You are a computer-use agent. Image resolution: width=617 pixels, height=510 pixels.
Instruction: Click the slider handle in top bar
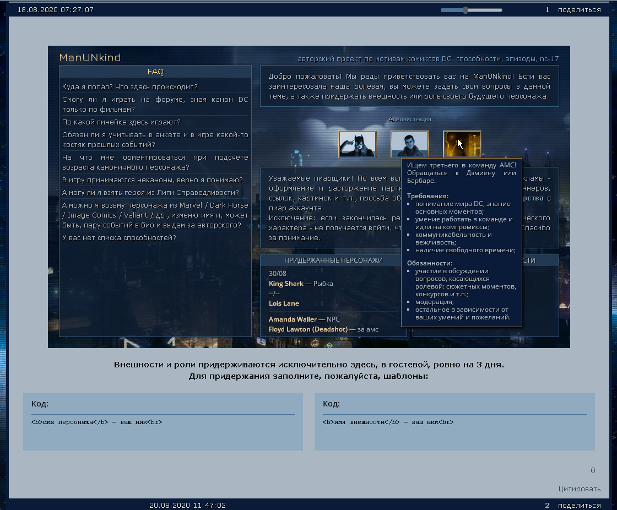466,10
